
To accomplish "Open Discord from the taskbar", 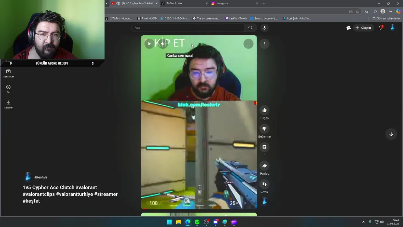I will point(216,222).
